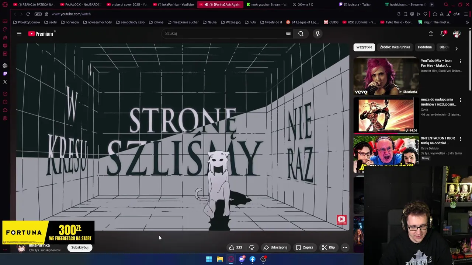Screen dimensions: 472x265
Task: Open the YouTube Mix Icon For Hire thumbnail
Action: coord(386,76)
